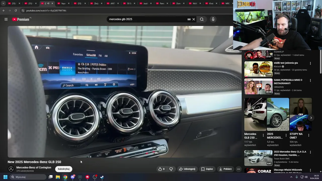322x181 pixels.
Task: Start voice search with microphone
Action: [213, 19]
